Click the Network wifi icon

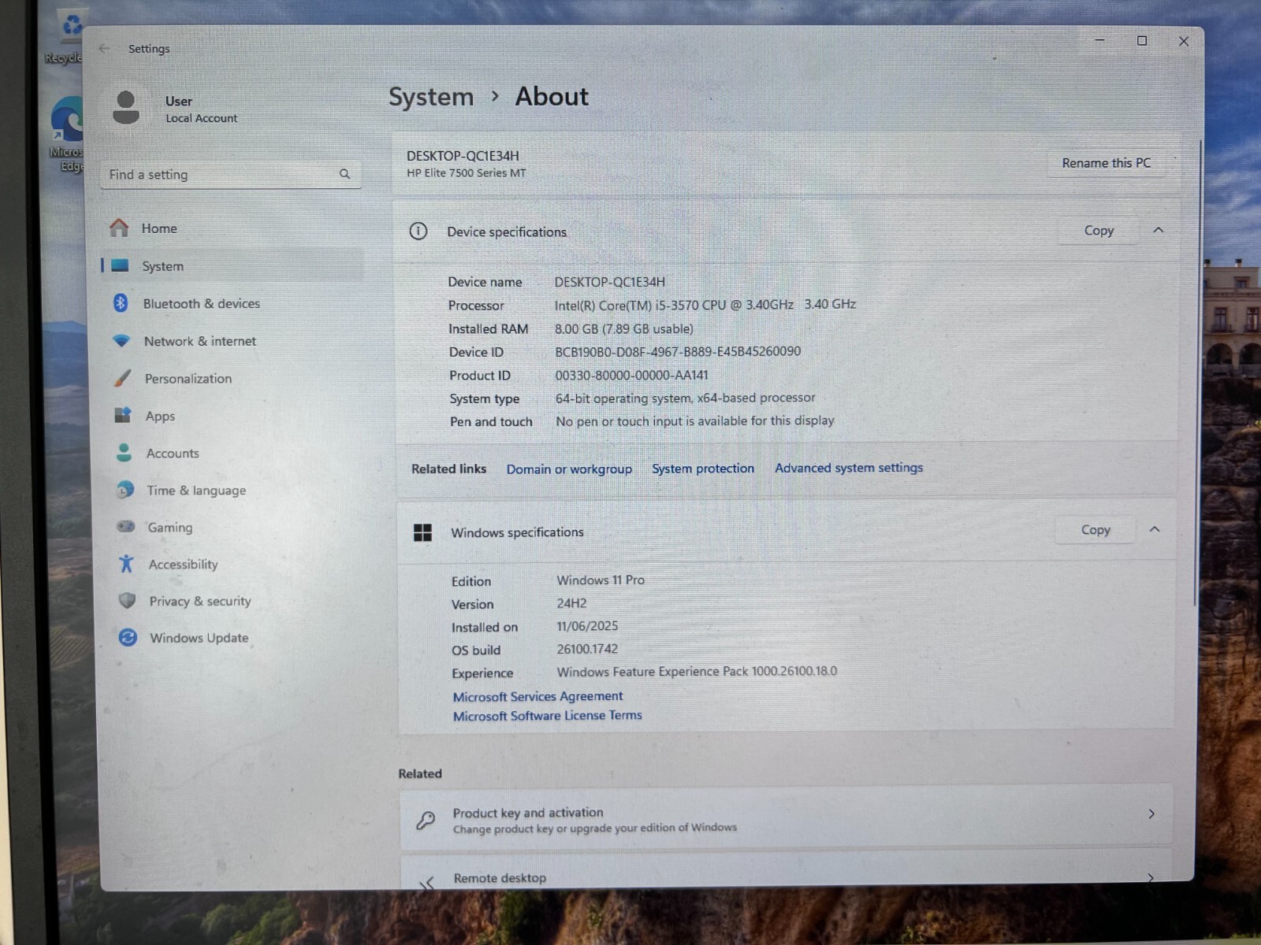pos(121,341)
